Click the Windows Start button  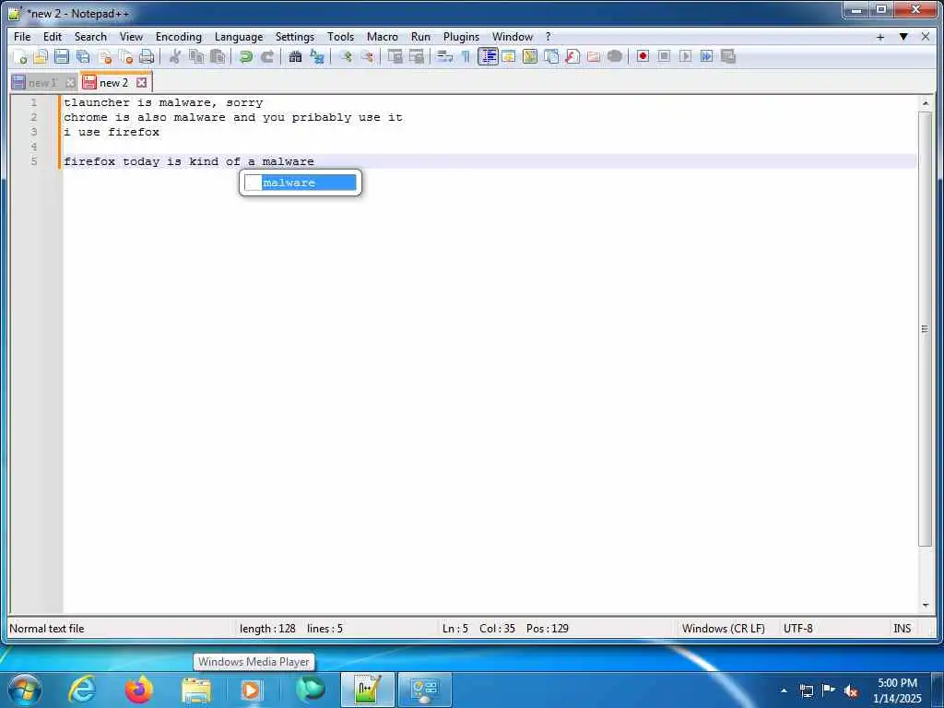[x=25, y=690]
